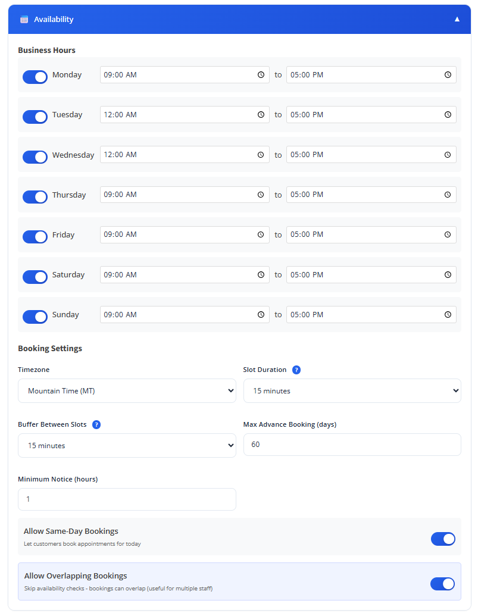478x616 pixels.
Task: Click the help icon next to Slot Duration
Action: tap(296, 370)
